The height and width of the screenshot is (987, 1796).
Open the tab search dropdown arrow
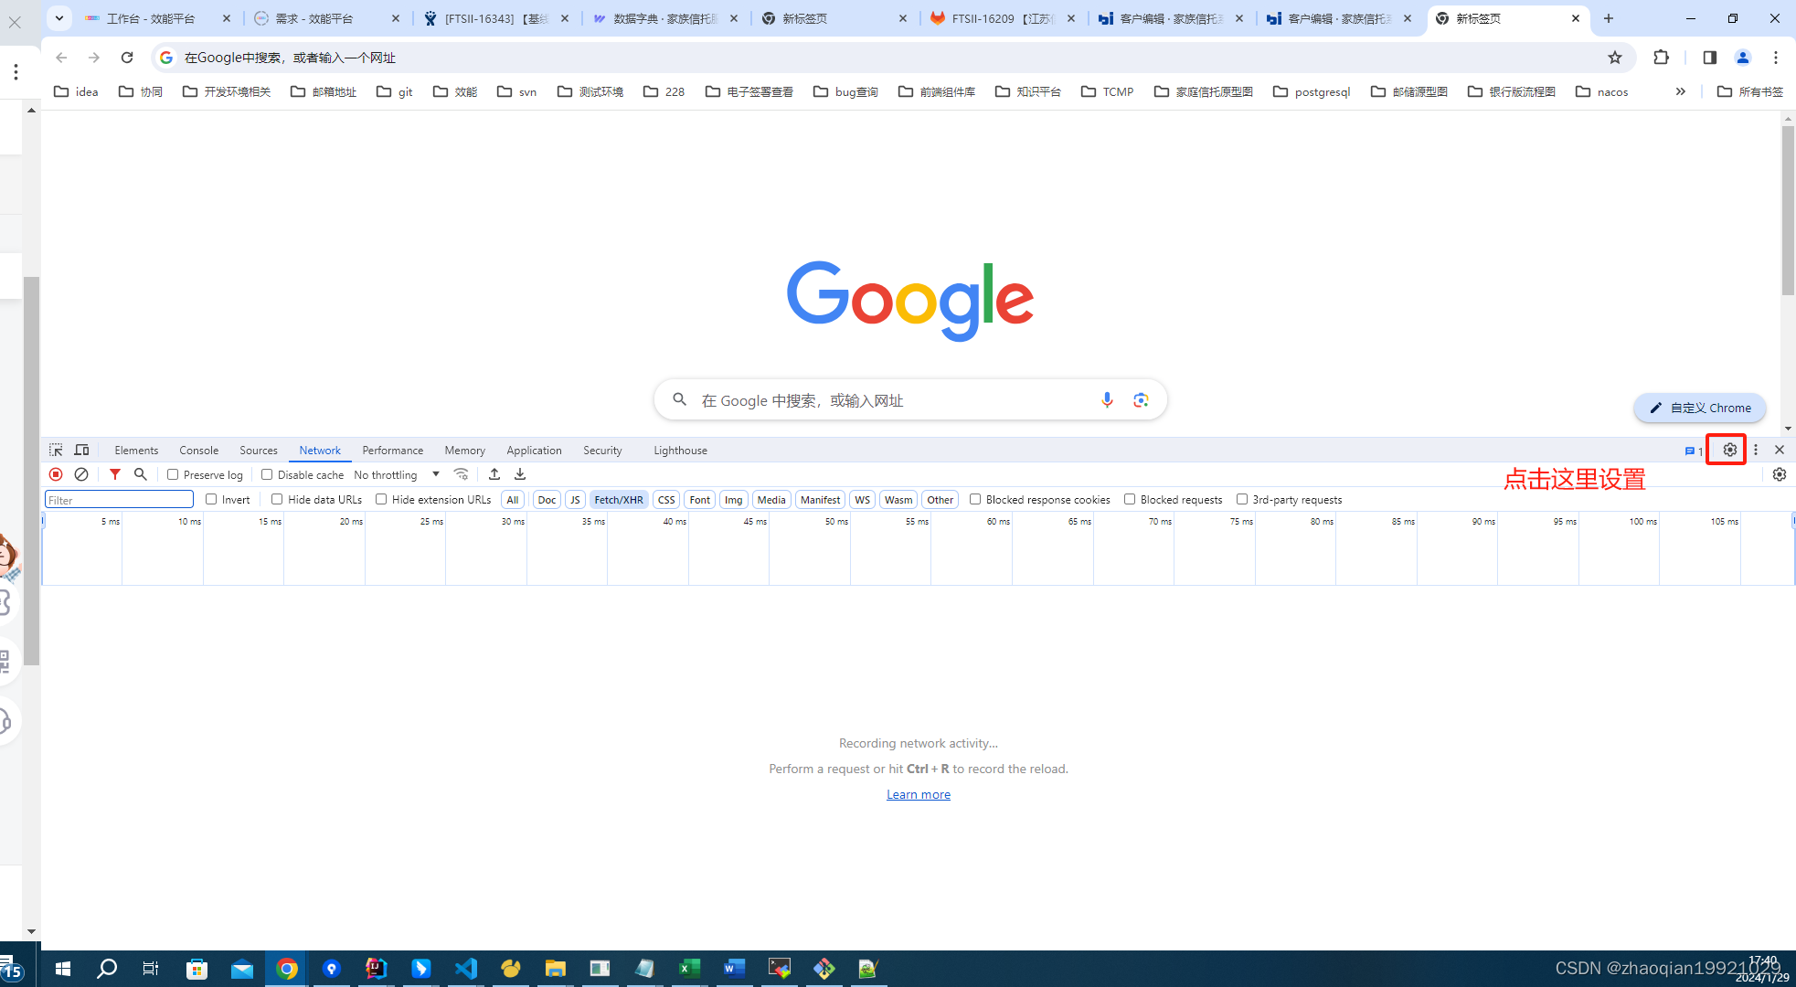point(59,18)
